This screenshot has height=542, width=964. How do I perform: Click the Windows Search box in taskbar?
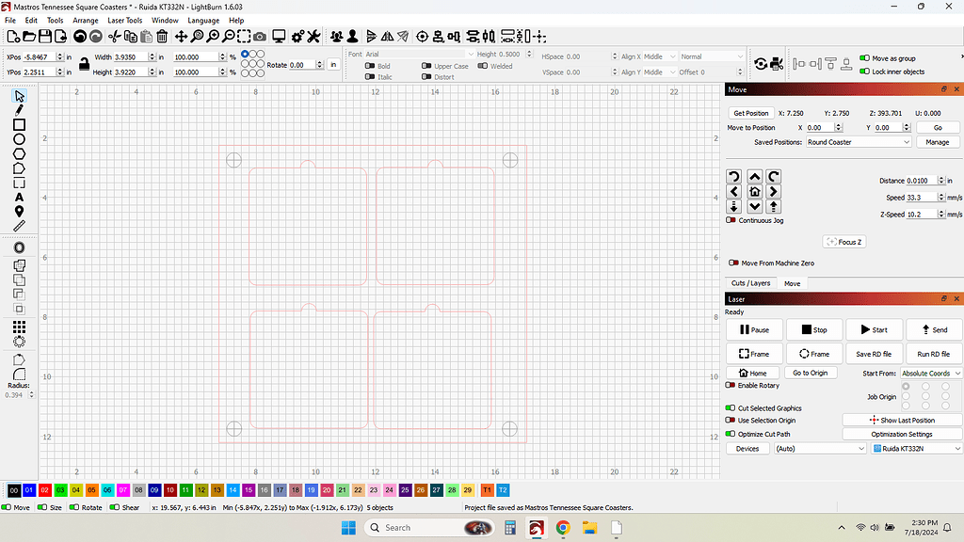429,527
